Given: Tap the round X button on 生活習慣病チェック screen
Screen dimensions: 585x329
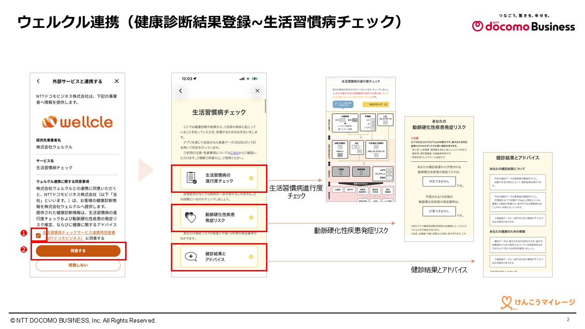Looking at the screenshot, I should tap(257, 91).
